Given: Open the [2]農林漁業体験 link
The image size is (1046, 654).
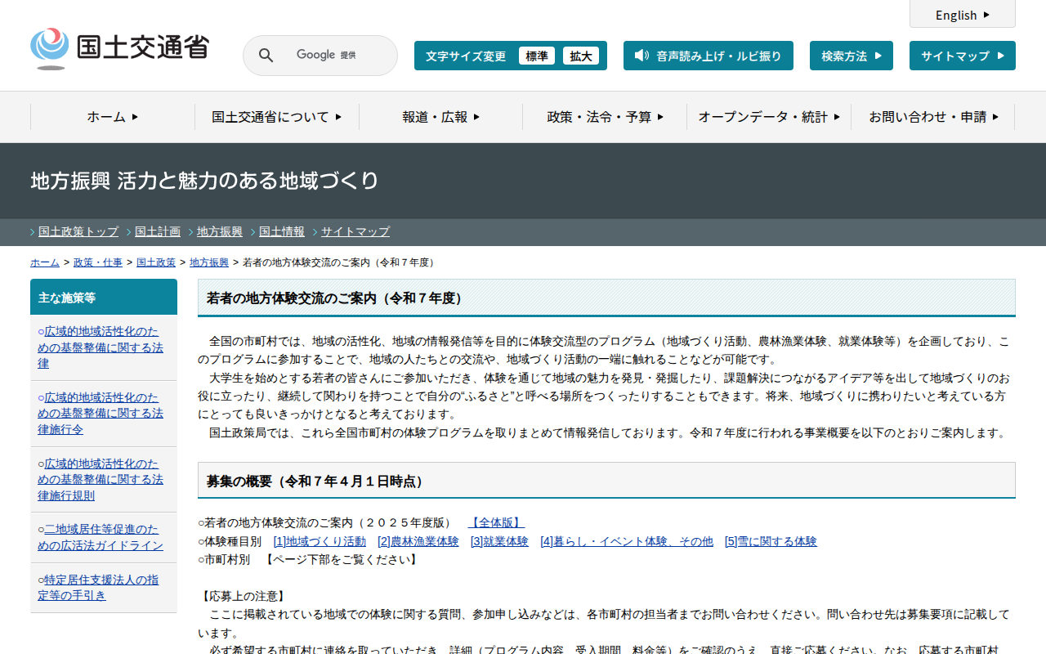Looking at the screenshot, I should coord(418,541).
